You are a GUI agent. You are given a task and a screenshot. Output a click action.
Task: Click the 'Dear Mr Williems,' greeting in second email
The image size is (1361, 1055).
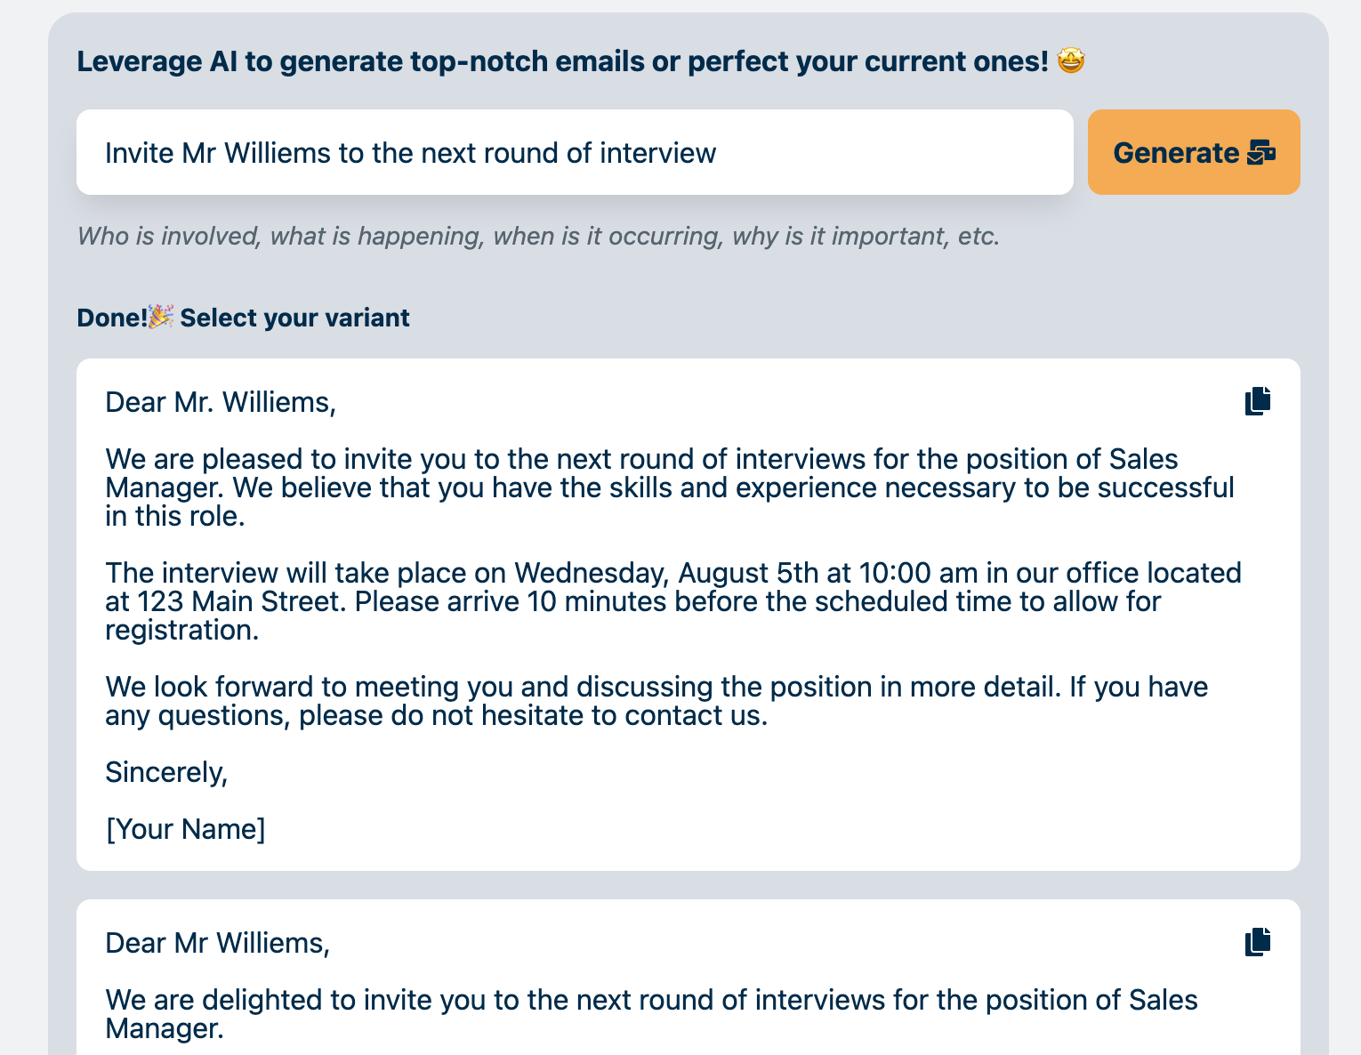[x=217, y=943]
